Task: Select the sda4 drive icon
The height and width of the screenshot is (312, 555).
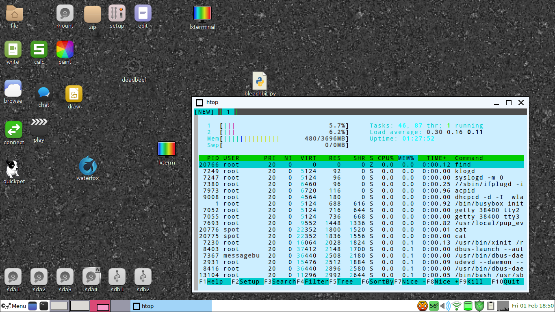Action: pos(91,277)
